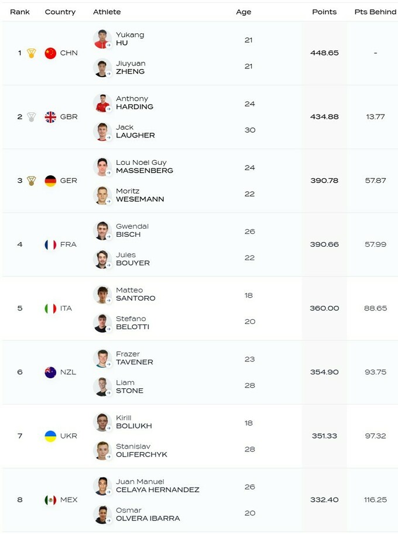Screen dimensions: 398x535
Task: Click the Ukraine flag icon
Action: (50, 436)
